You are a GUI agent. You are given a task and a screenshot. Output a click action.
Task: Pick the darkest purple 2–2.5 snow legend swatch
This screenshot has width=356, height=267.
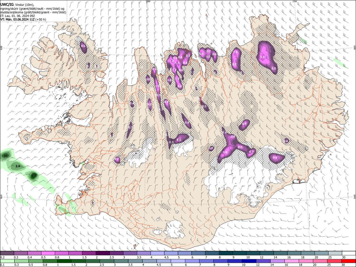click(102, 253)
